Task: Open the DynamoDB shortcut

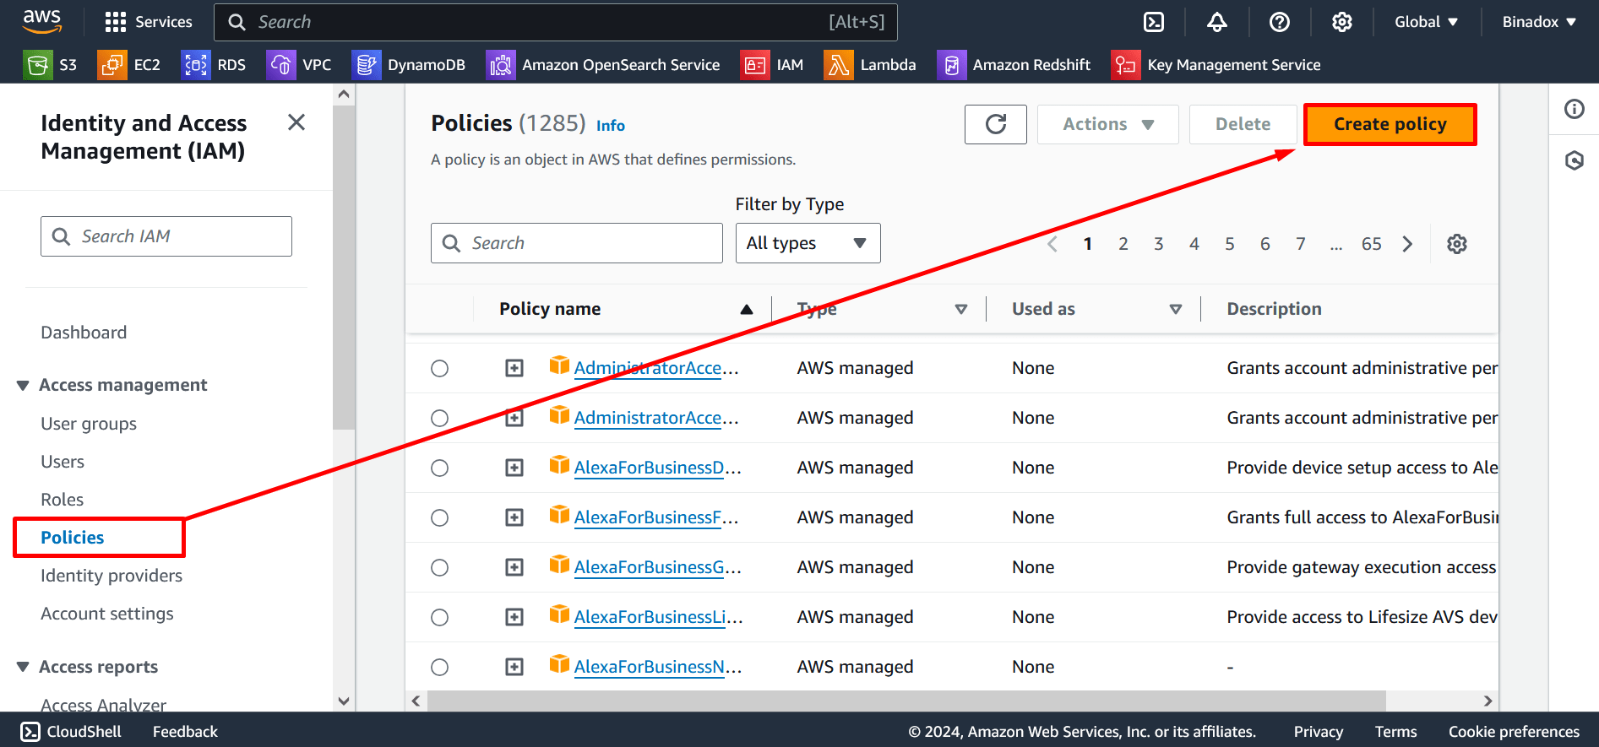Action: coord(409,65)
